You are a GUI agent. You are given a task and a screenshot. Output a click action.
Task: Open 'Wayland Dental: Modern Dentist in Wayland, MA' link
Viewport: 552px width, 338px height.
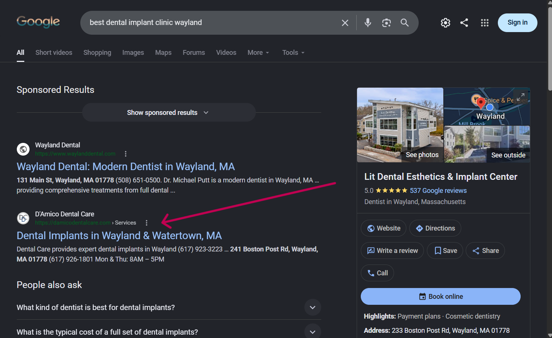(x=125, y=166)
